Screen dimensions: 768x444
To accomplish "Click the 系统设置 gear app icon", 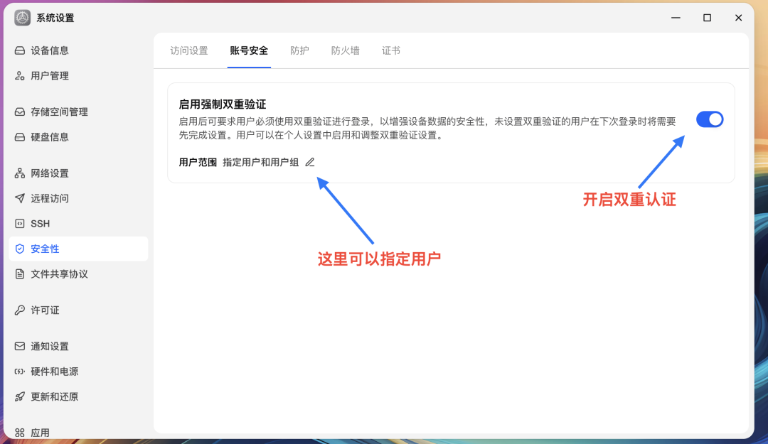I will tap(22, 18).
